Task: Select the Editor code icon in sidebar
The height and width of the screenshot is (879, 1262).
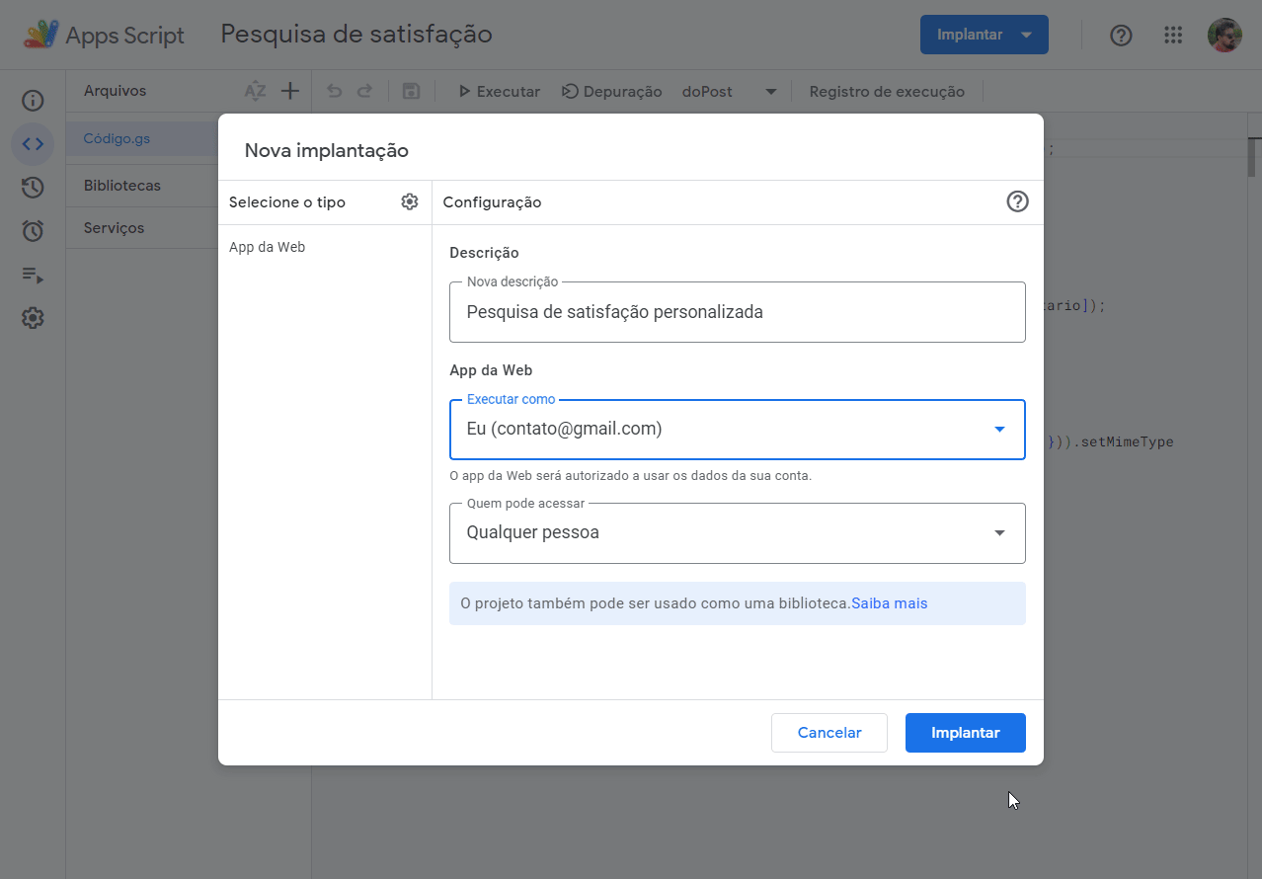Action: tap(33, 144)
